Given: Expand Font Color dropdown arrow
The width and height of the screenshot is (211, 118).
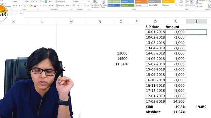Looking at the screenshot, I should (37, 6).
